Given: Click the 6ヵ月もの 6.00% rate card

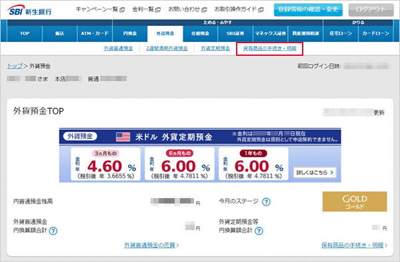Looking at the screenshot, I should click(179, 164).
